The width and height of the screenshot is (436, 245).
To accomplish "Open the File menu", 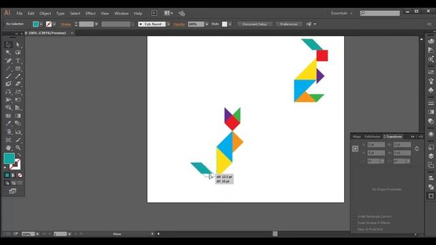I will coord(20,14).
